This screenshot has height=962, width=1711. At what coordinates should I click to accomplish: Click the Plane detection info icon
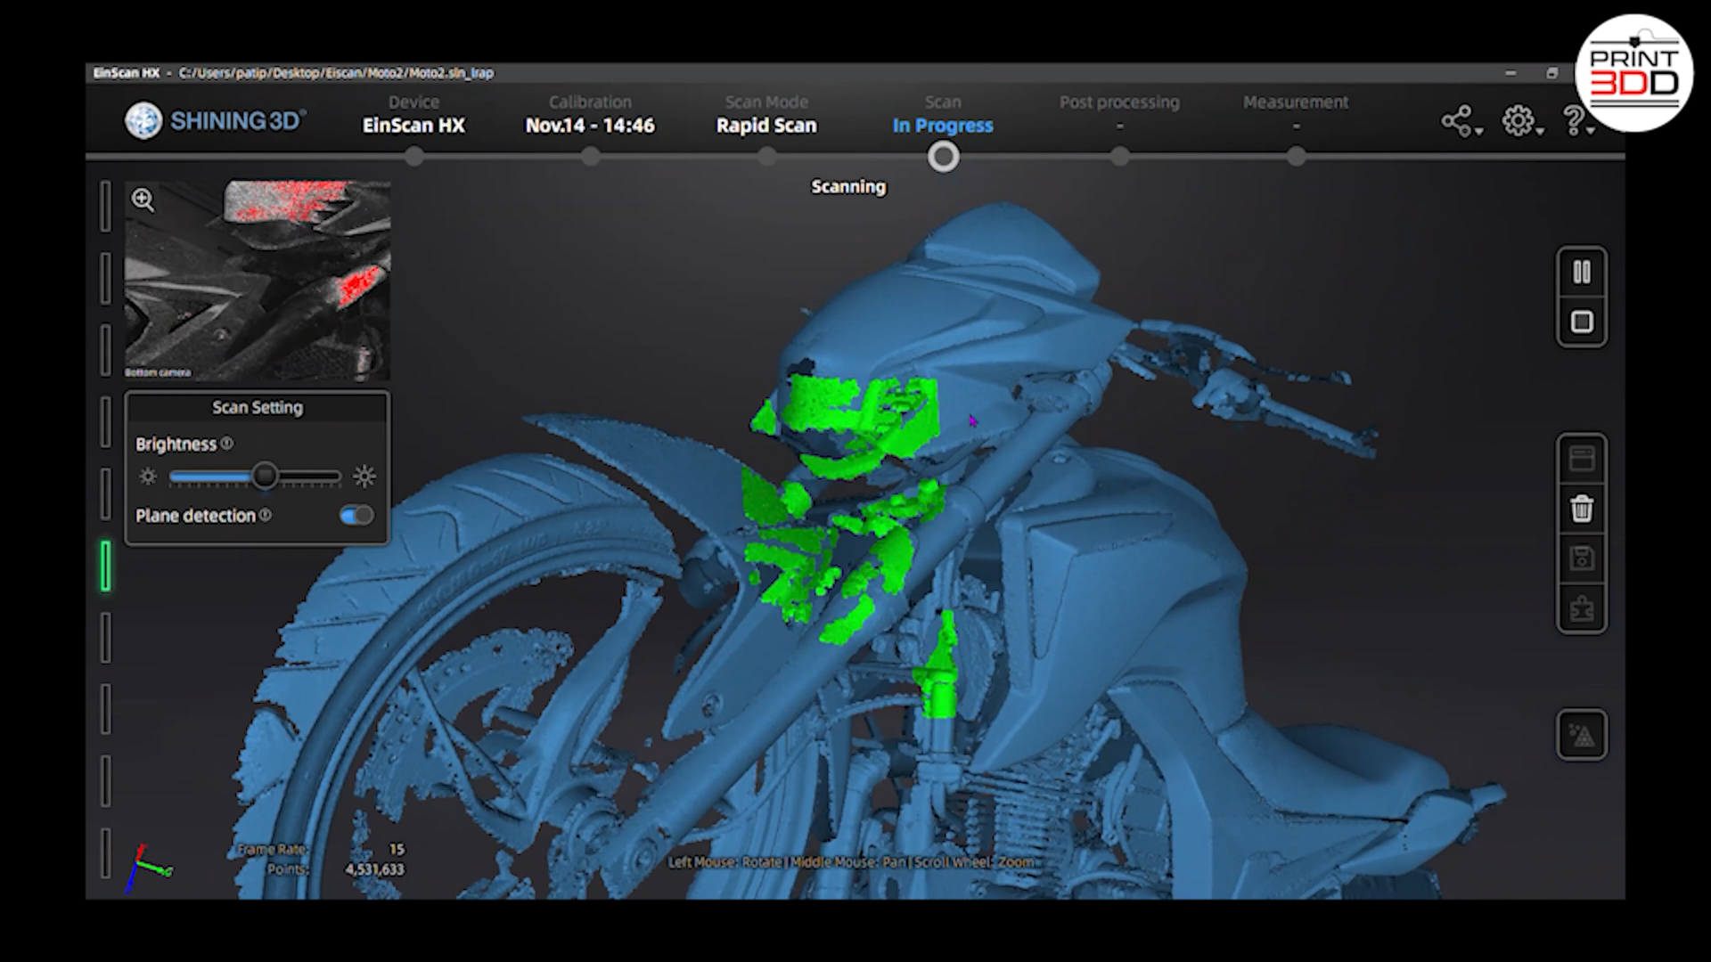pyautogui.click(x=266, y=515)
